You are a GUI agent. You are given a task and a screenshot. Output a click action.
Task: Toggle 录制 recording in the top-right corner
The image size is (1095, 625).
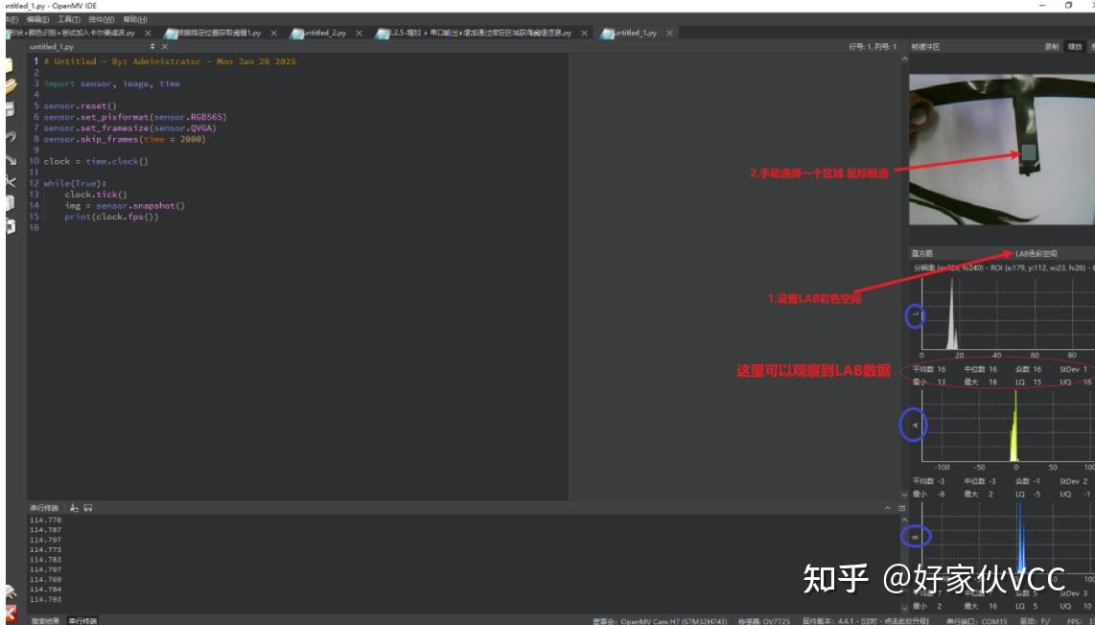tap(1052, 45)
